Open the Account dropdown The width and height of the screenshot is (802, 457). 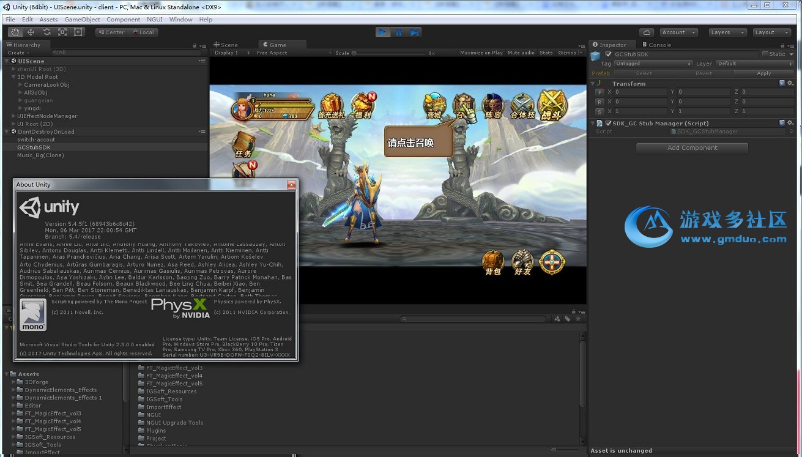tap(678, 32)
